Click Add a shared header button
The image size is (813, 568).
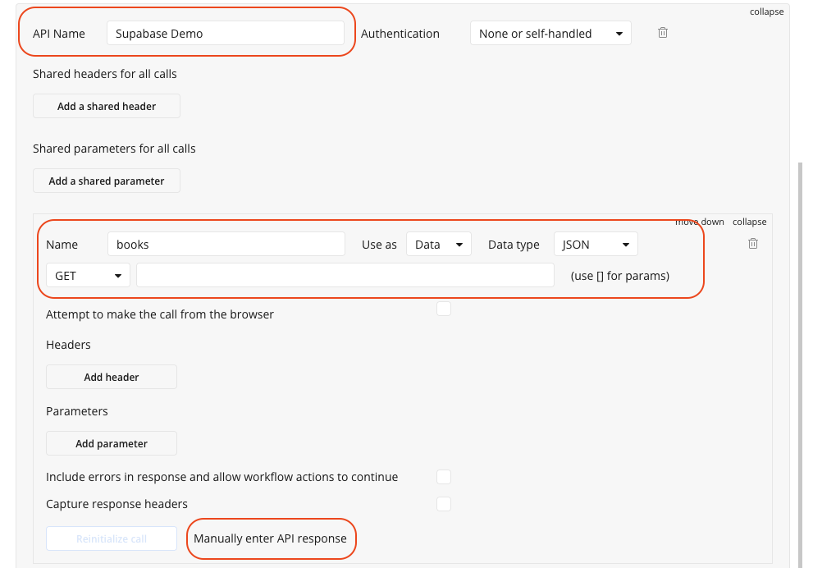(107, 107)
